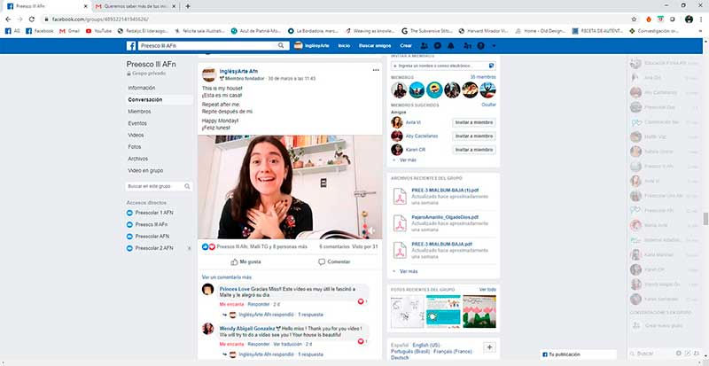709x366 pixels.
Task: Open PREE-3-MIALBUM-BAJA (1).pdf file
Action: 445,191
